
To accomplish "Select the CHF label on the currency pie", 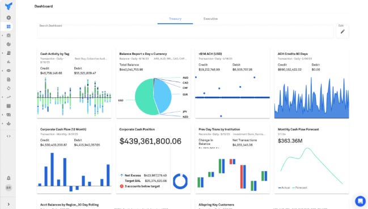I will click(x=185, y=88).
